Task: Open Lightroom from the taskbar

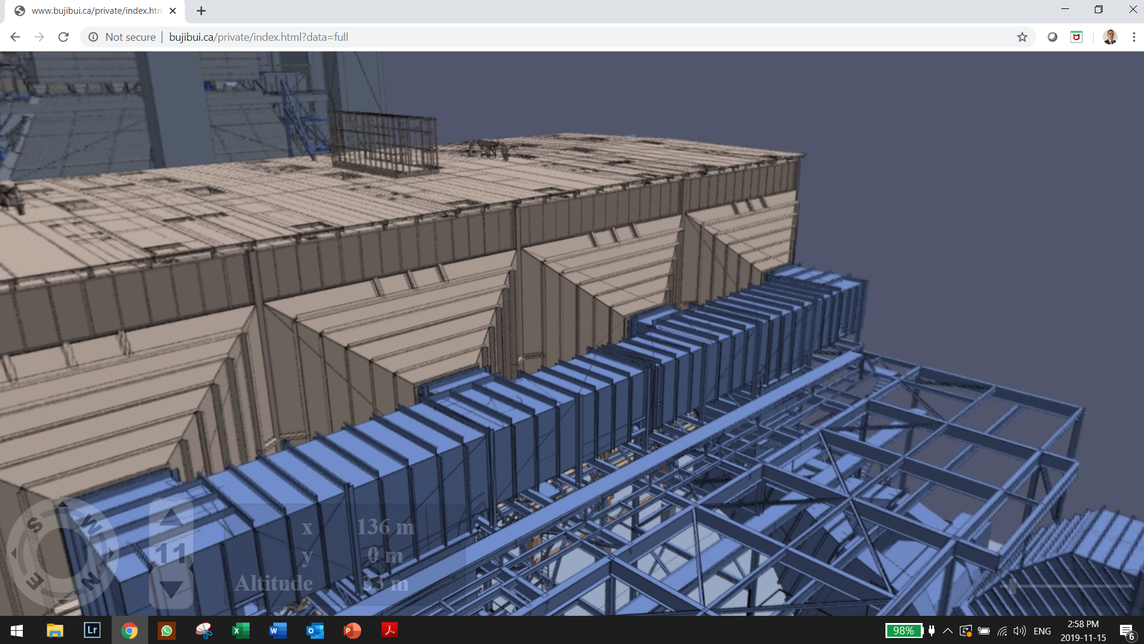Action: click(x=92, y=630)
